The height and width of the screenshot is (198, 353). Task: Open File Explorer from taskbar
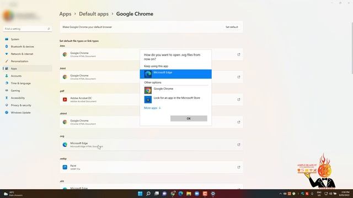point(189,194)
